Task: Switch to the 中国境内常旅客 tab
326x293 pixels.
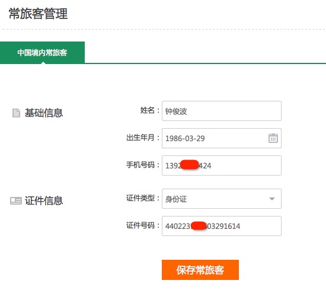Action: [42, 52]
